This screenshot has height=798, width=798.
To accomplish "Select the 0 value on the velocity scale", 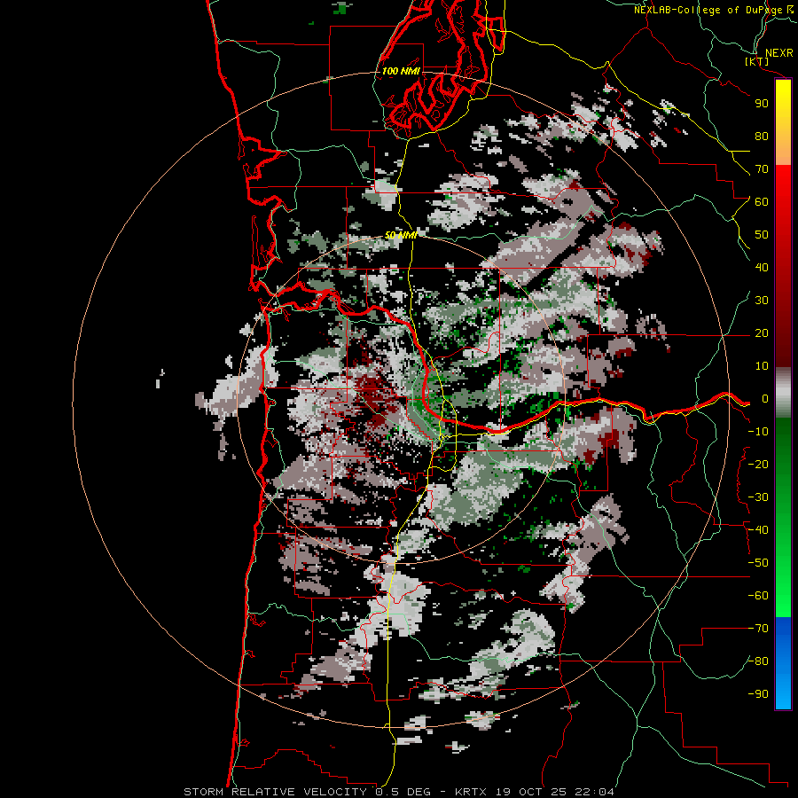I will click(x=765, y=399).
